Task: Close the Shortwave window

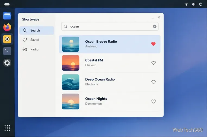Action: (159, 17)
